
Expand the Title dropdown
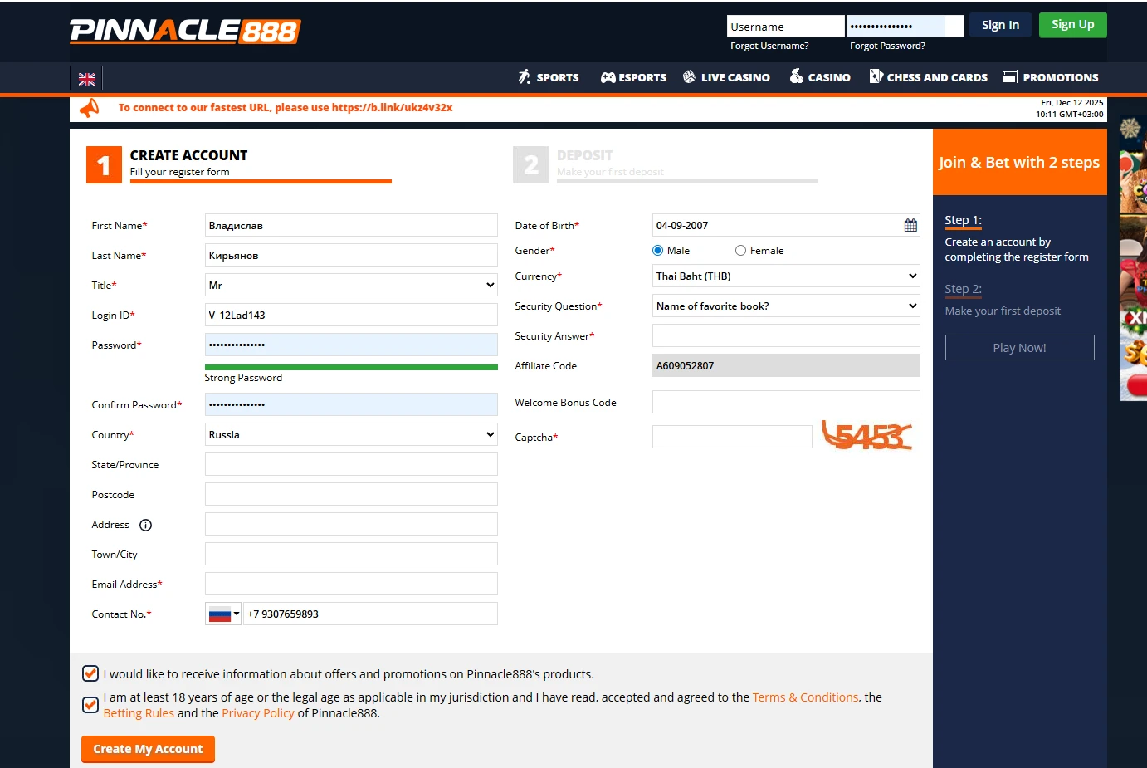click(x=351, y=285)
